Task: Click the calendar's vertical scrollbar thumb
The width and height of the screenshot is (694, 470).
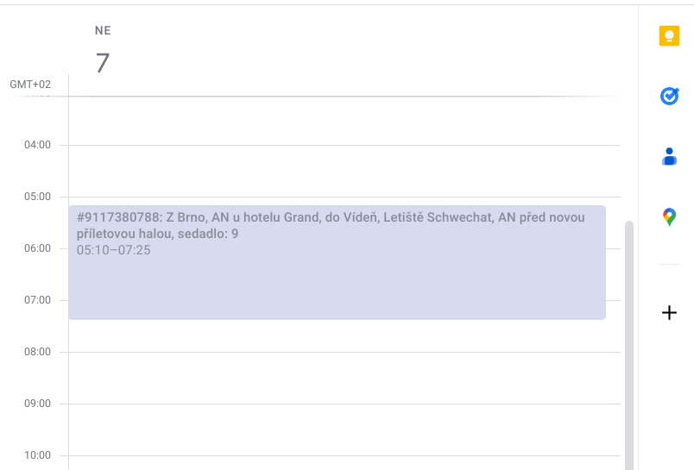Action: click(629, 345)
